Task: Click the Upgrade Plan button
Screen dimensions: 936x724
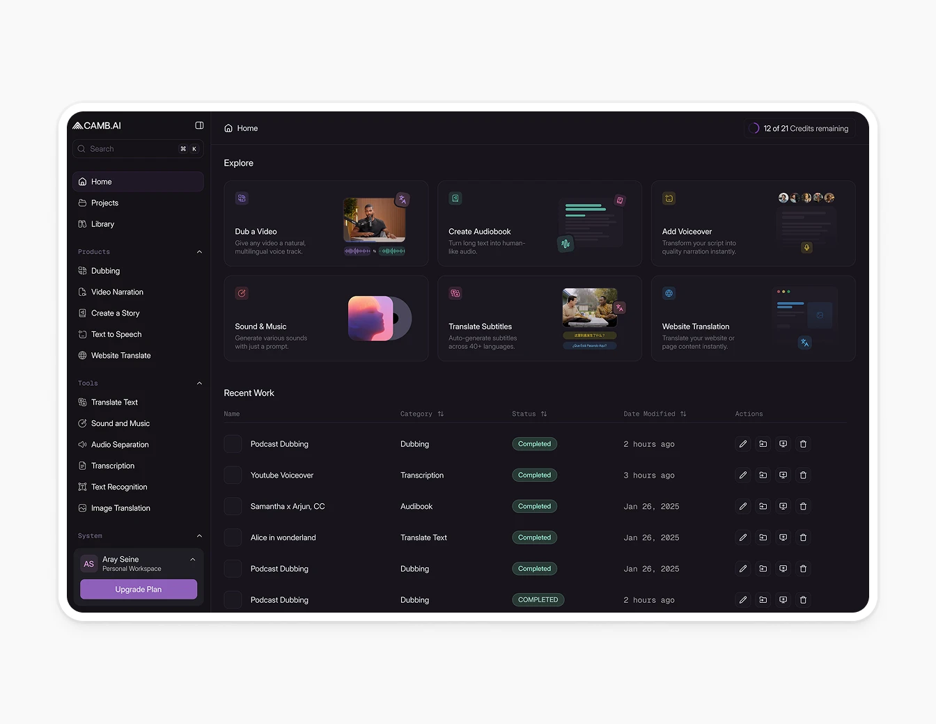Action: pyautogui.click(x=138, y=589)
